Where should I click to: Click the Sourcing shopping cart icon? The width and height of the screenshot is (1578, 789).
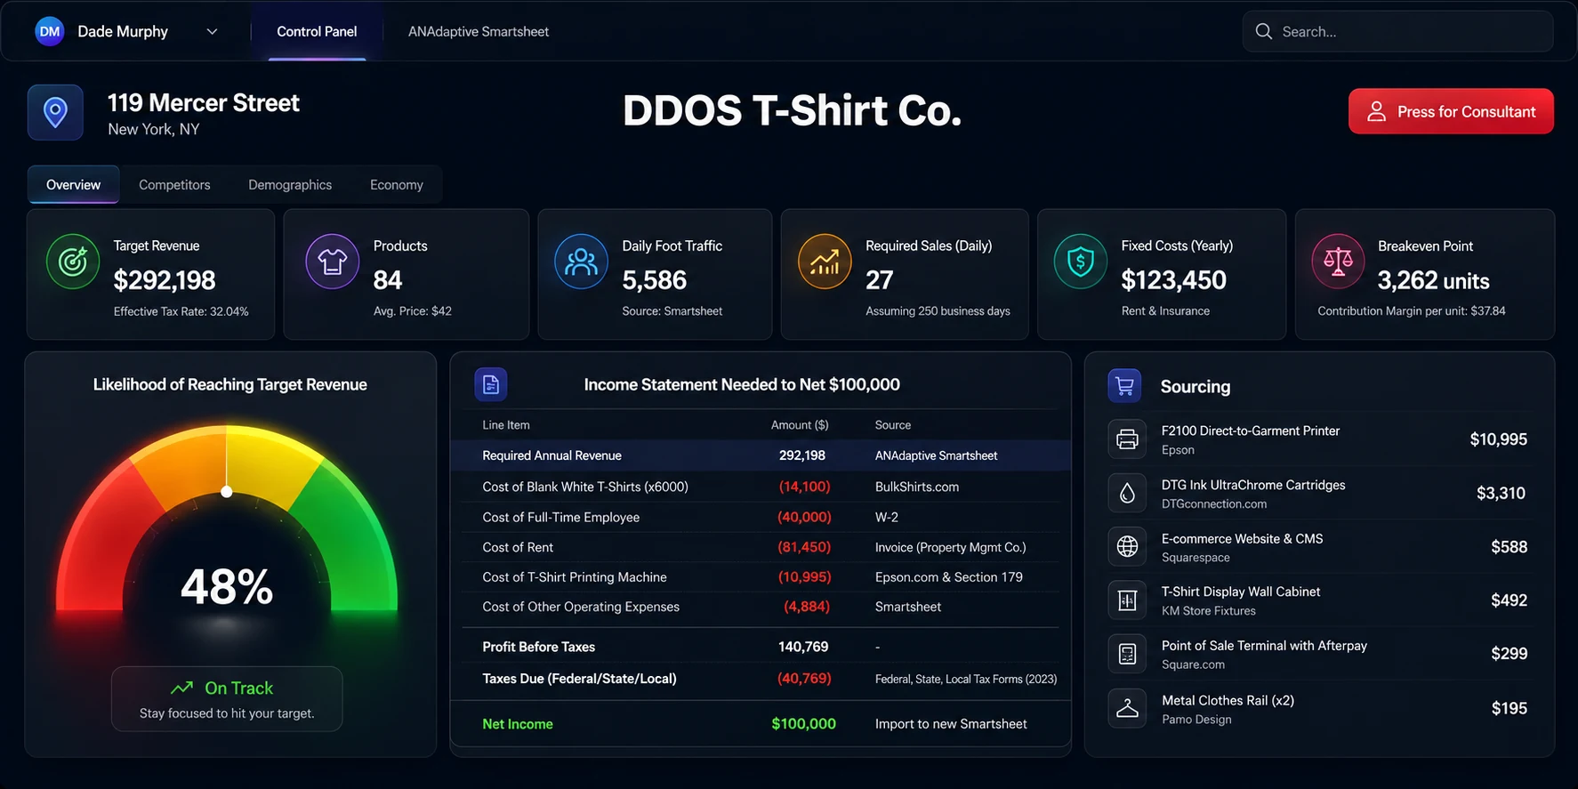tap(1124, 386)
